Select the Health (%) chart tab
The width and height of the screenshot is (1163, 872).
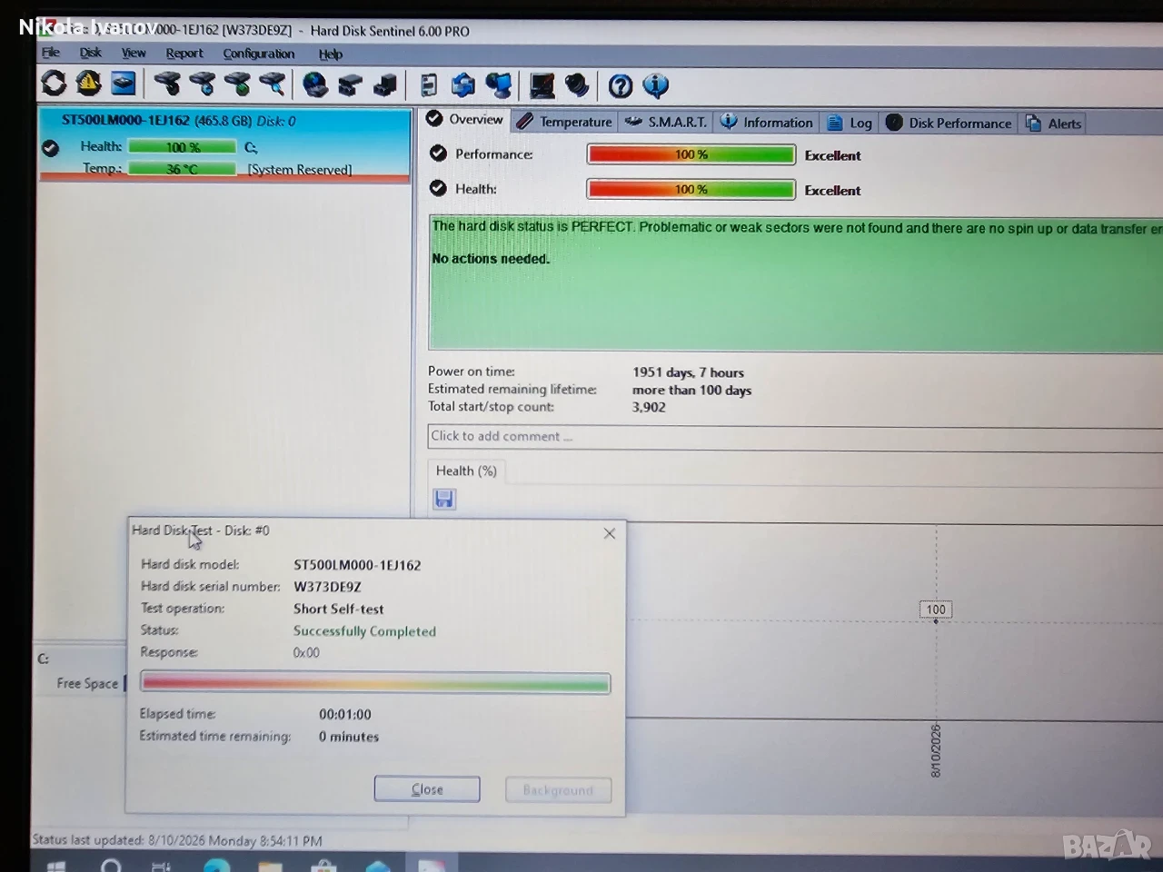[x=466, y=471]
